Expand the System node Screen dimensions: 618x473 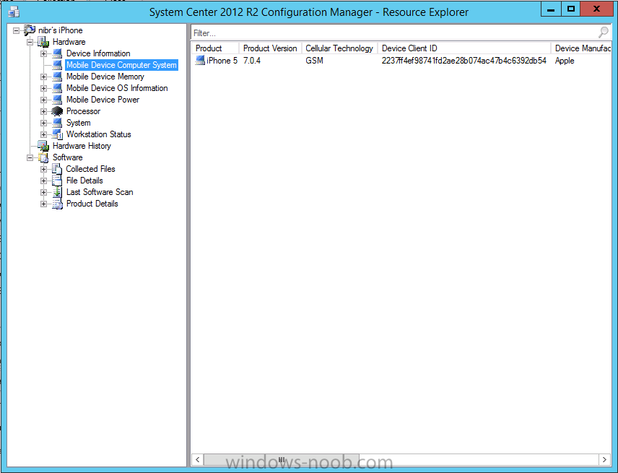pos(44,123)
